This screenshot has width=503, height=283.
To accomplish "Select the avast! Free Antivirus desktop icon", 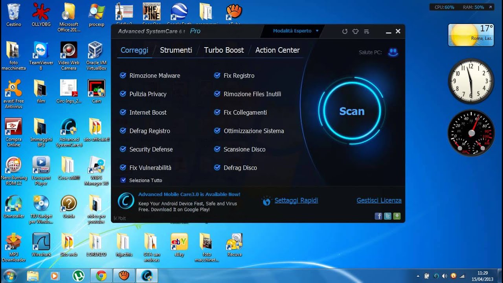I will pyautogui.click(x=14, y=94).
